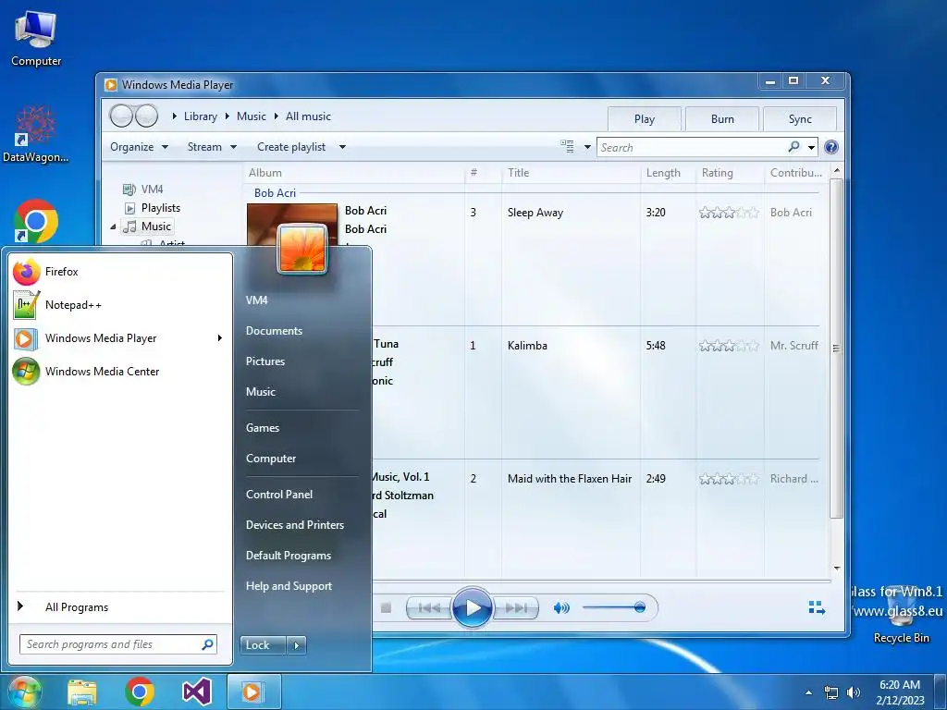Open the Organize dropdown menu
The height and width of the screenshot is (710, 947).
tap(139, 147)
